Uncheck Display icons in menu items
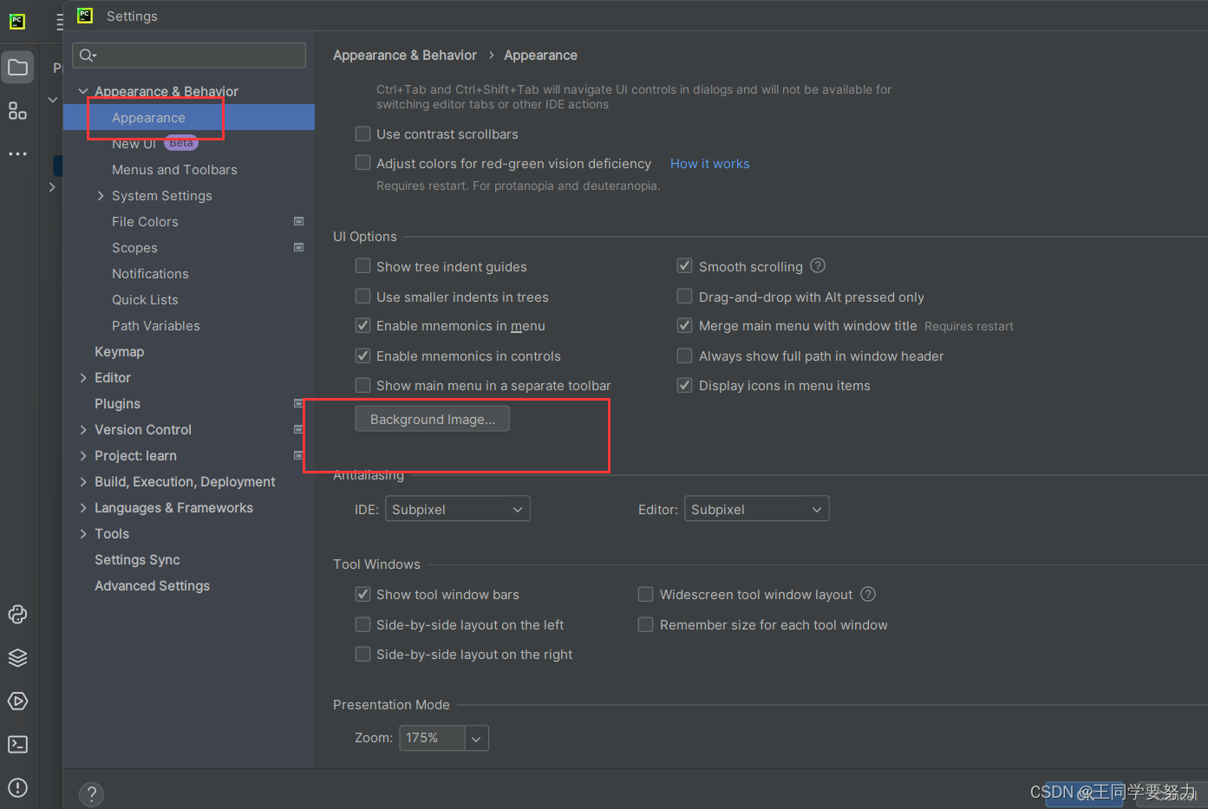 685,386
